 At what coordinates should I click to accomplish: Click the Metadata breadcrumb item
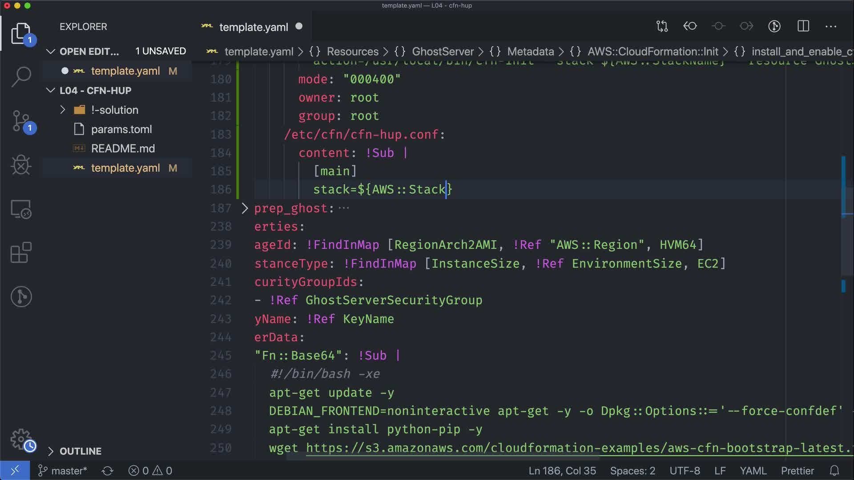(x=530, y=52)
